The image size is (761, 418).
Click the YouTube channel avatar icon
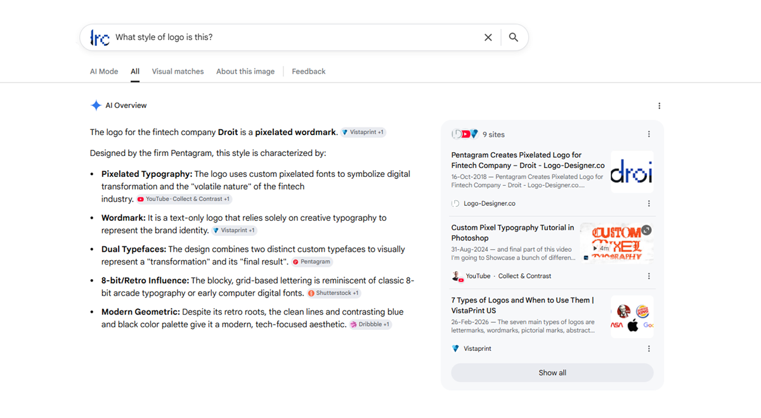[x=456, y=277]
